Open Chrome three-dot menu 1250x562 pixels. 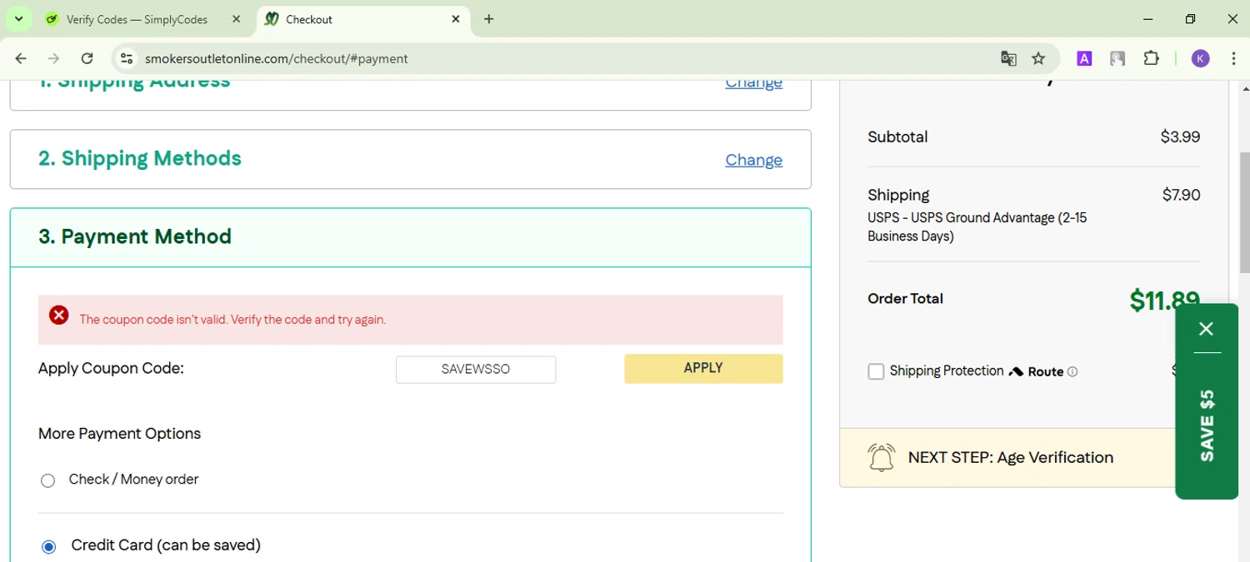1233,58
